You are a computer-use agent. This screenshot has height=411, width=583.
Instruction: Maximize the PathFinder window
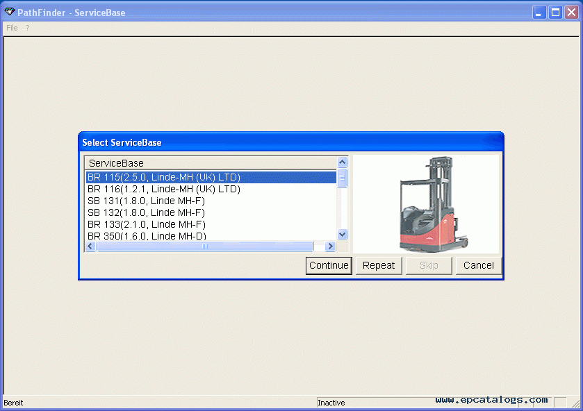click(555, 12)
